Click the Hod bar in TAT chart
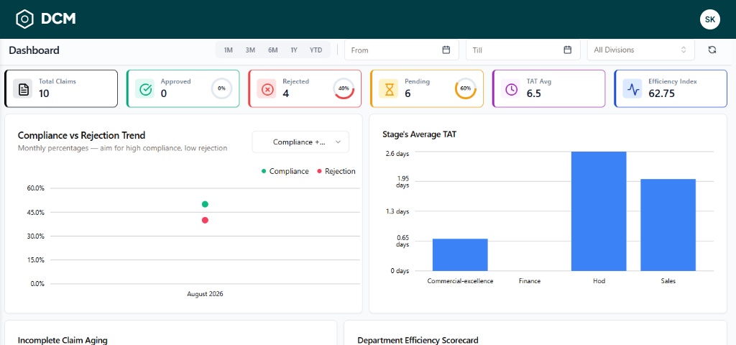Image resolution: width=736 pixels, height=345 pixels. [599, 211]
